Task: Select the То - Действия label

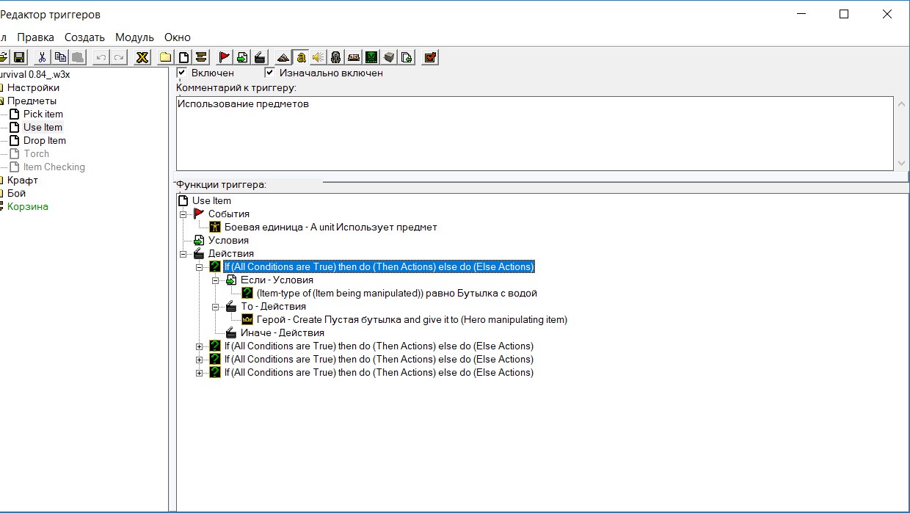Action: pos(274,307)
